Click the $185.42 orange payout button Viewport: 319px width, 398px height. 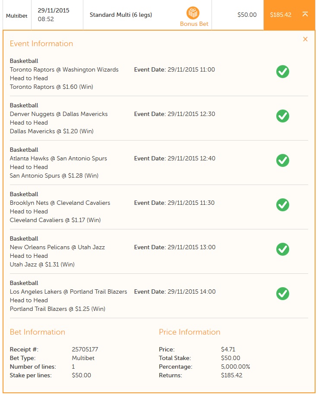[281, 15]
